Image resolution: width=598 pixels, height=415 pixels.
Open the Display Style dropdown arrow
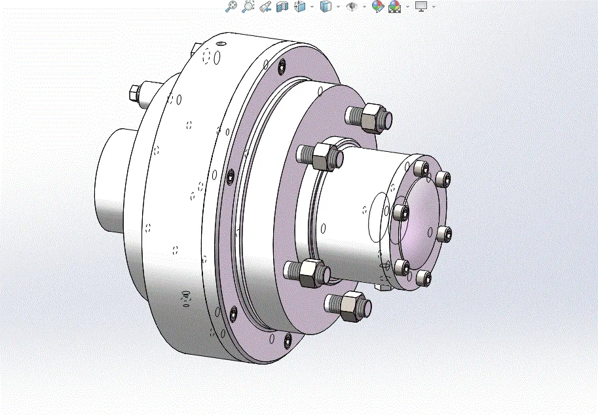[338, 7]
